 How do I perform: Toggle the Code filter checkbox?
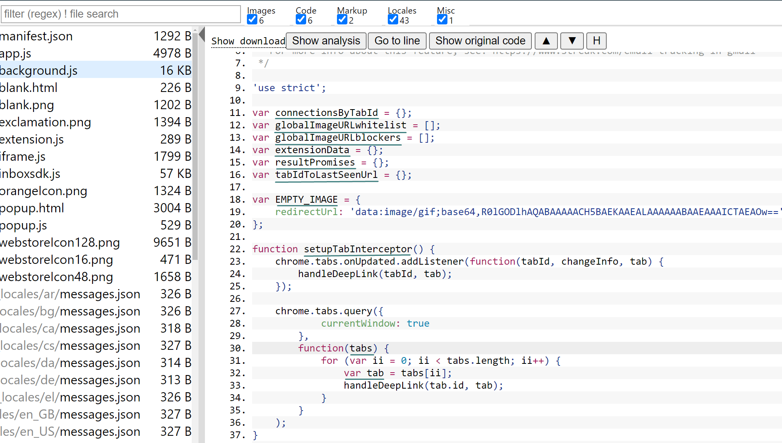[x=301, y=19]
